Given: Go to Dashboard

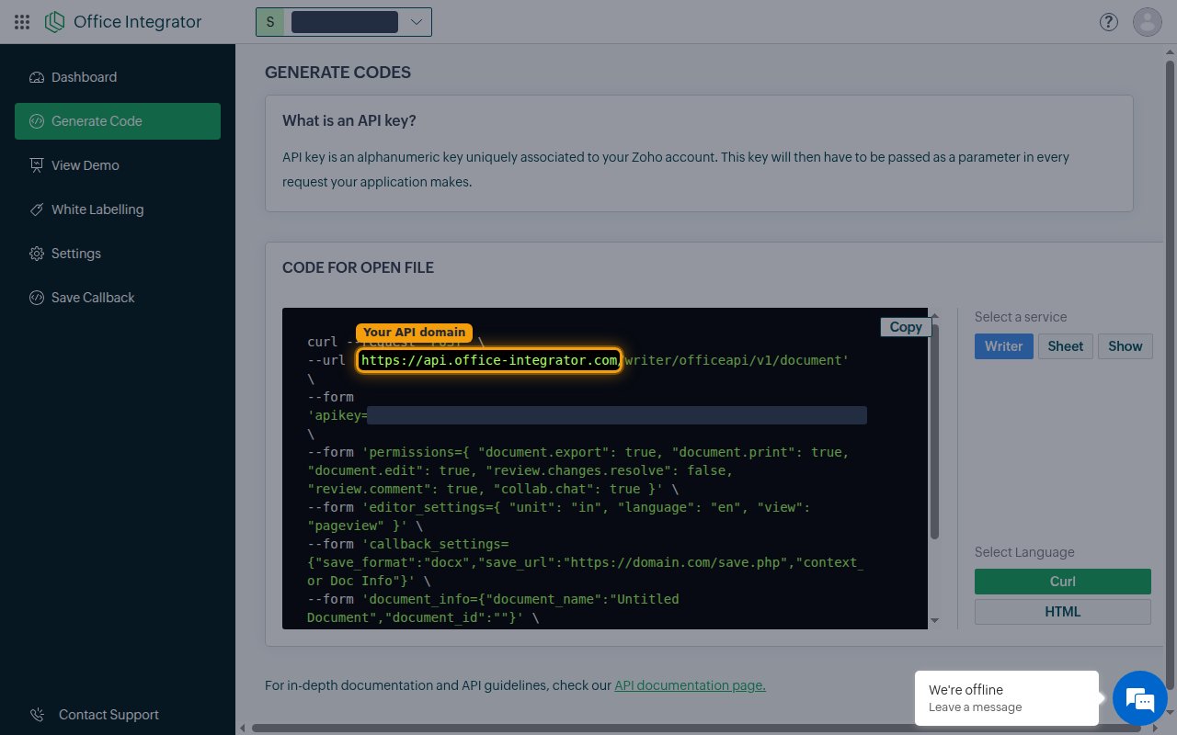Looking at the screenshot, I should point(118,77).
